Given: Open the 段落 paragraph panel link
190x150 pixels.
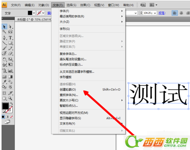Looking at the screenshot, I should pos(162,13).
